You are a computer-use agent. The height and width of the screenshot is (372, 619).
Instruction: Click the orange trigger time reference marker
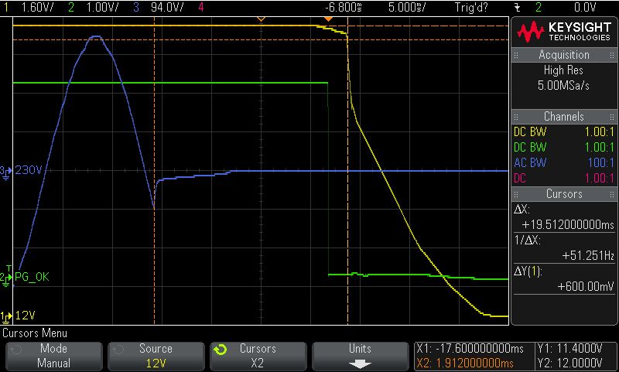tap(328, 19)
